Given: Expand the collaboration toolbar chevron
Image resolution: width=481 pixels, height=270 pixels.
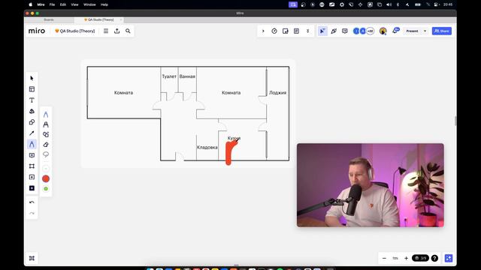Looking at the screenshot, I should click(x=263, y=31).
